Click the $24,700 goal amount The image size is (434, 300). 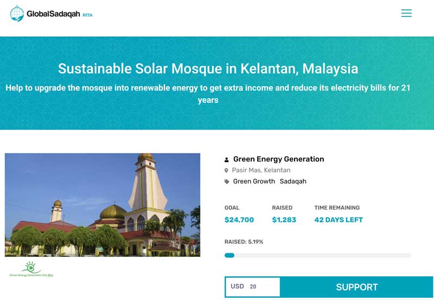(239, 220)
